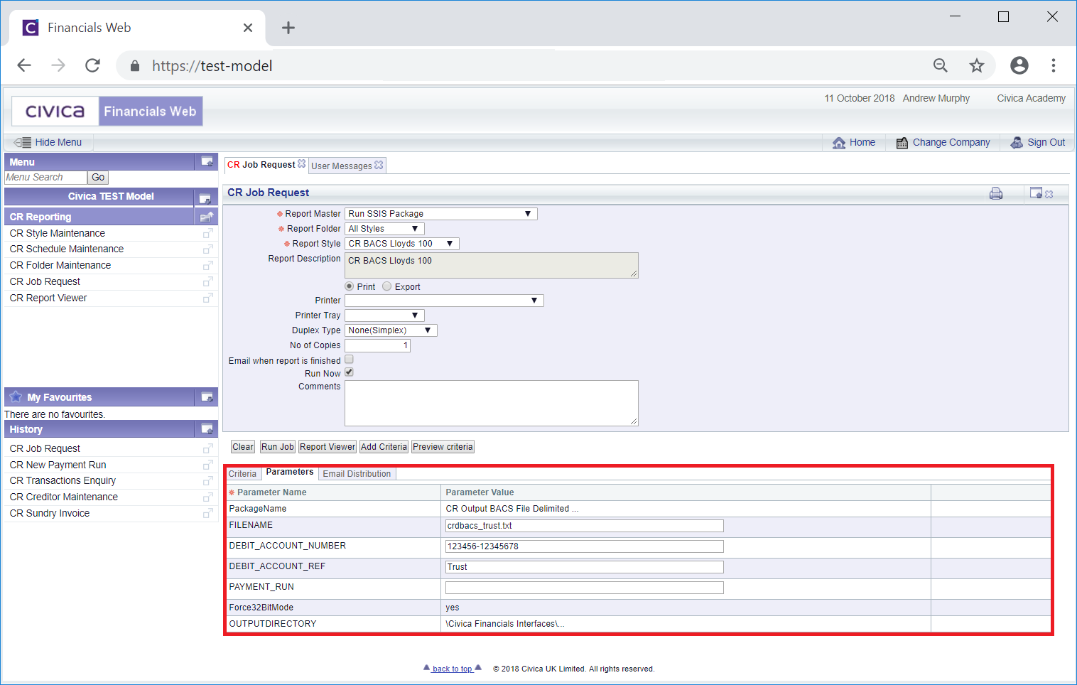
Task: Open CR Folder Maintenance in new window icon
Action: click(208, 265)
